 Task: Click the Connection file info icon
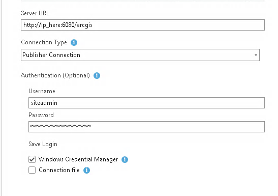click(x=86, y=170)
